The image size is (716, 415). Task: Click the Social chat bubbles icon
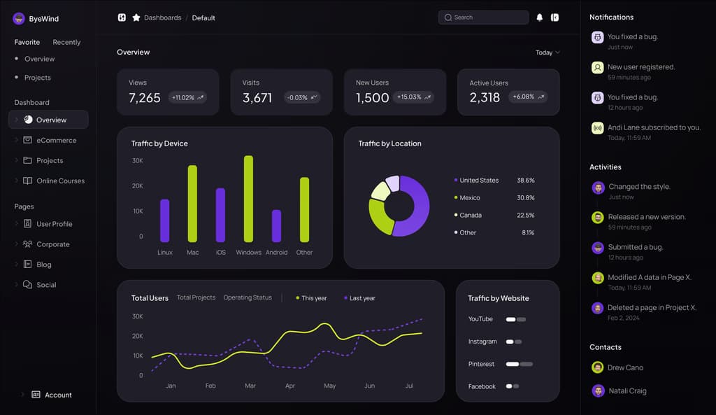[28, 285]
